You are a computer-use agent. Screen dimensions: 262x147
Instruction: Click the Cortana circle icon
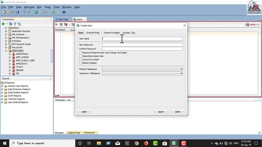click(80, 143)
